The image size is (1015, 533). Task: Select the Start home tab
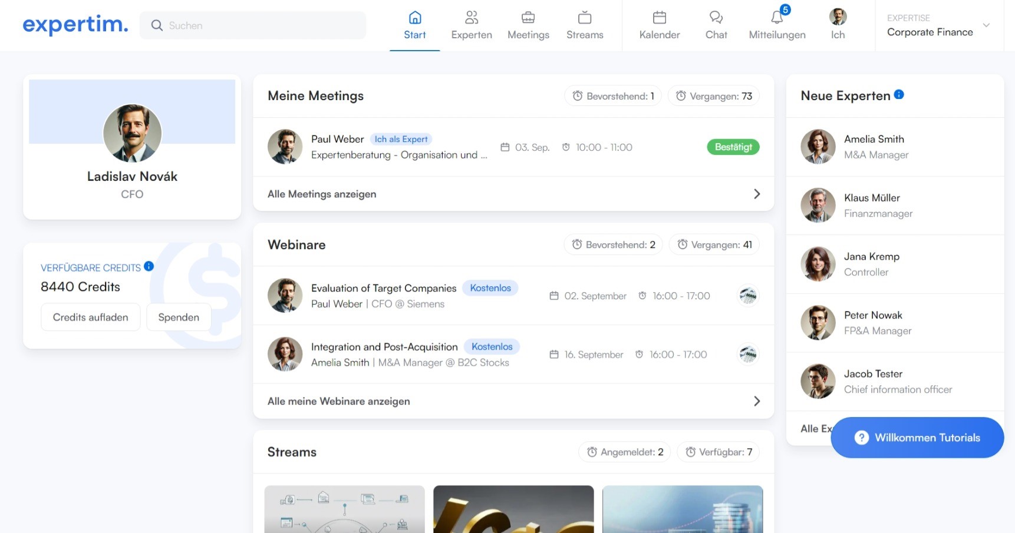pyautogui.click(x=414, y=25)
